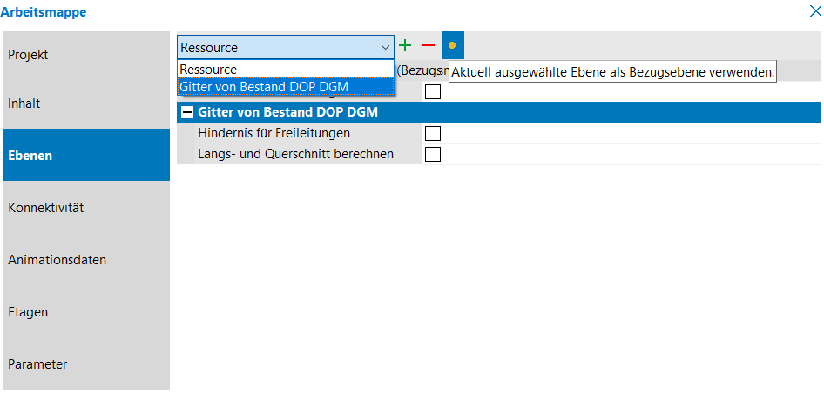Screen dimensions: 824x413
Task: Enable the 'Hindernis für Freileitungen' checkbox
Action: tap(433, 134)
